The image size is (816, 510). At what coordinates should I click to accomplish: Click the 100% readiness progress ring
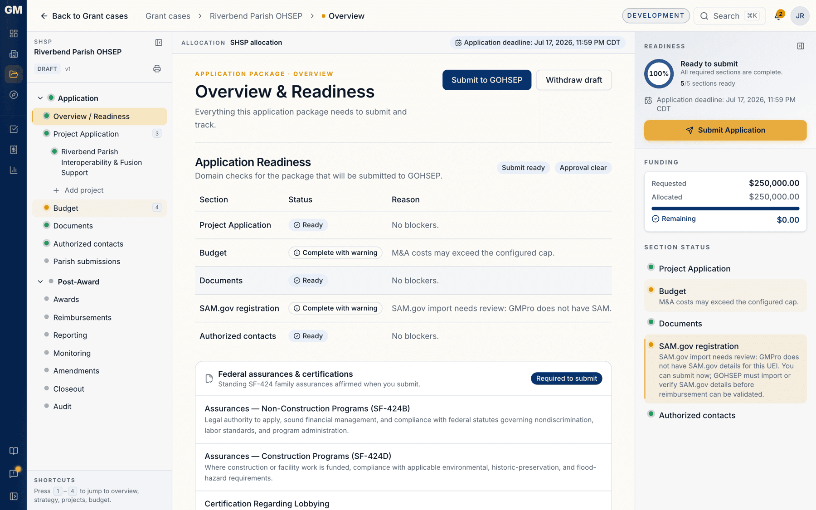[659, 73]
